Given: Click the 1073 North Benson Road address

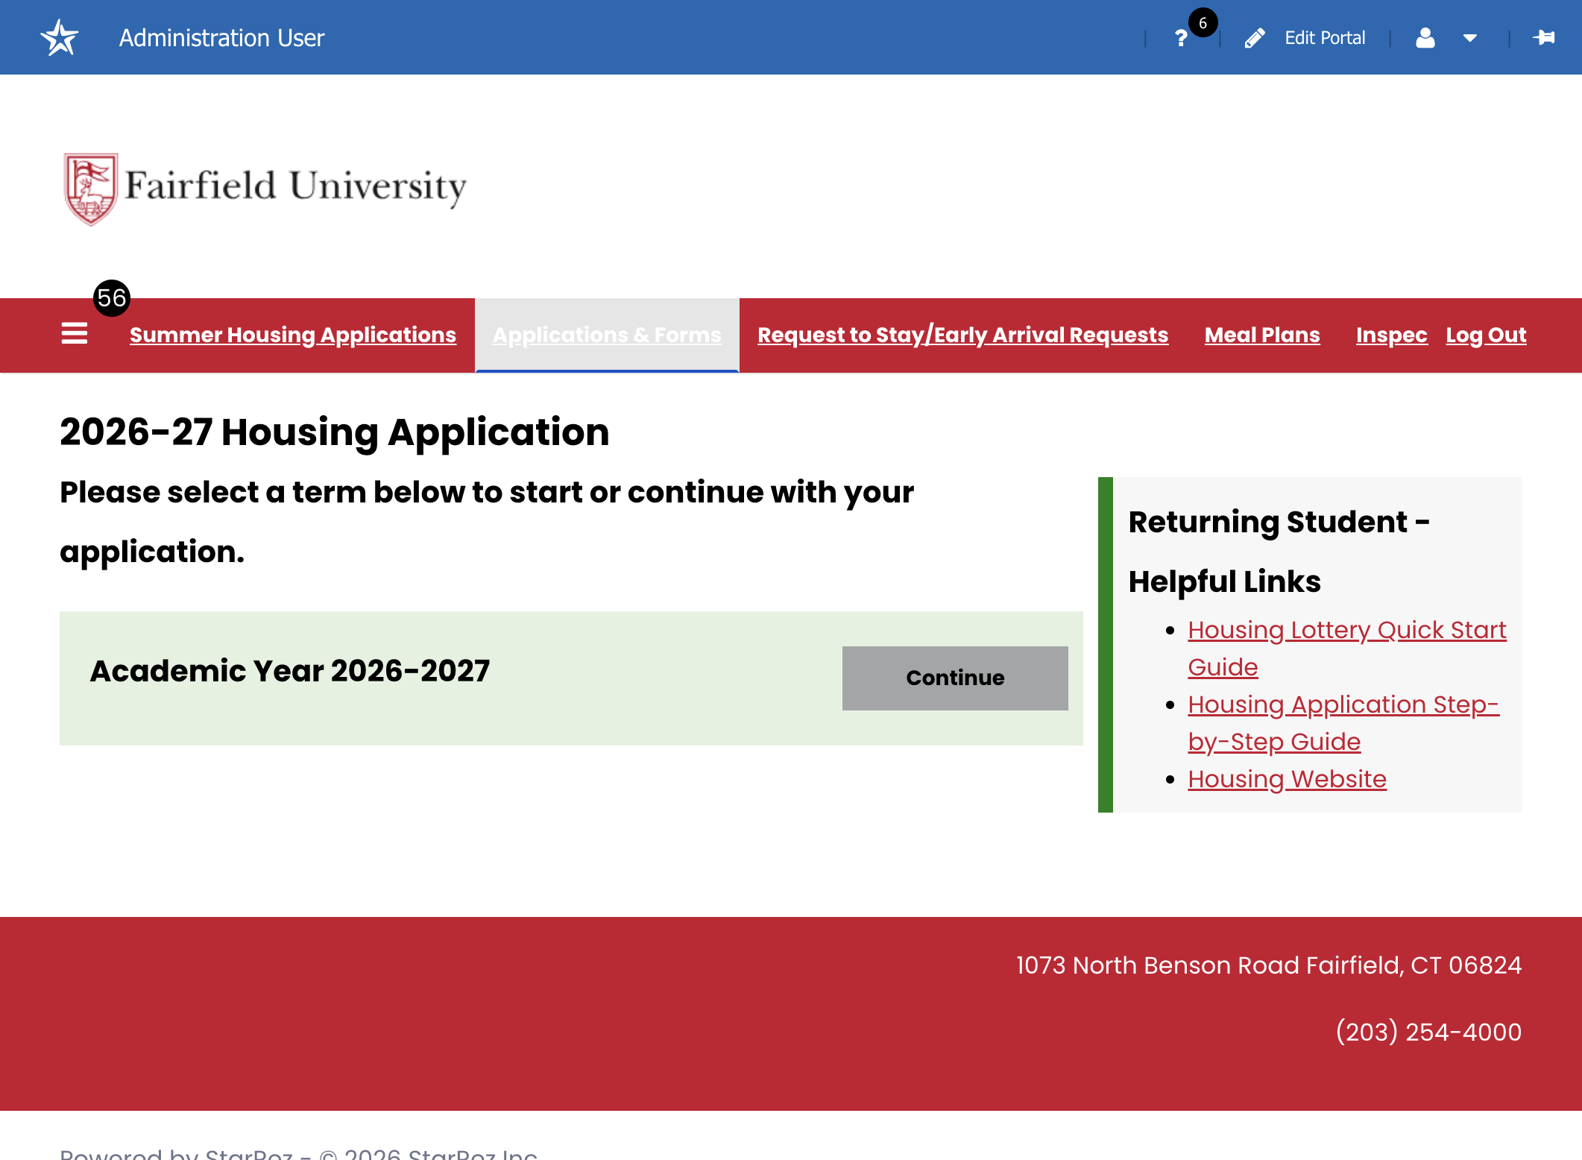Looking at the screenshot, I should click(x=1269, y=965).
